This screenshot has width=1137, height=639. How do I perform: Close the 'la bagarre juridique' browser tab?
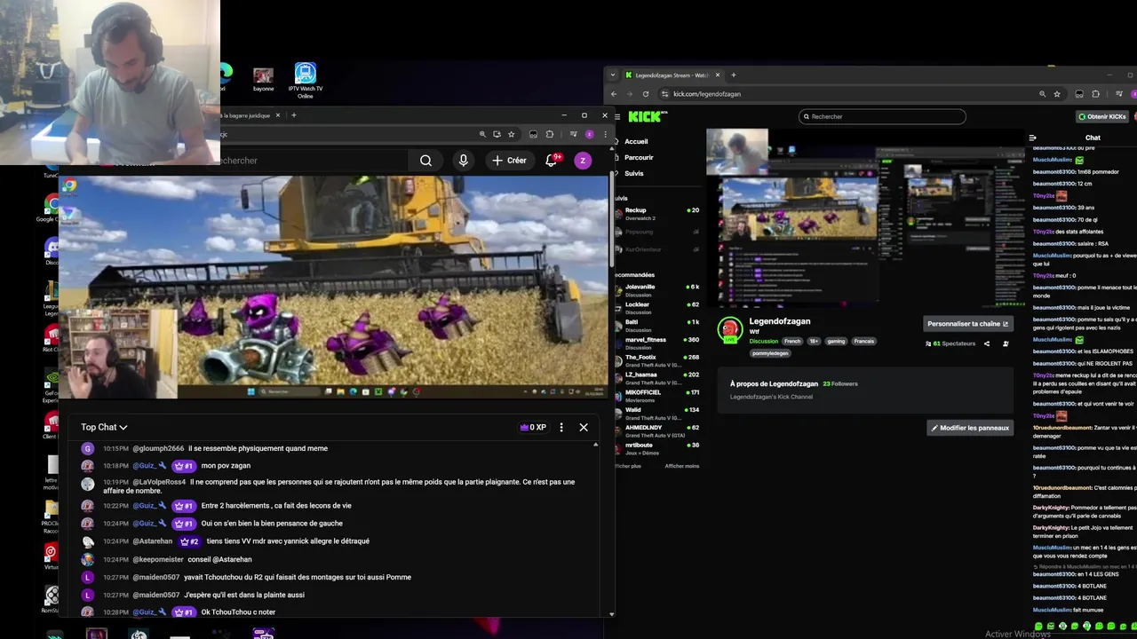[x=278, y=115]
